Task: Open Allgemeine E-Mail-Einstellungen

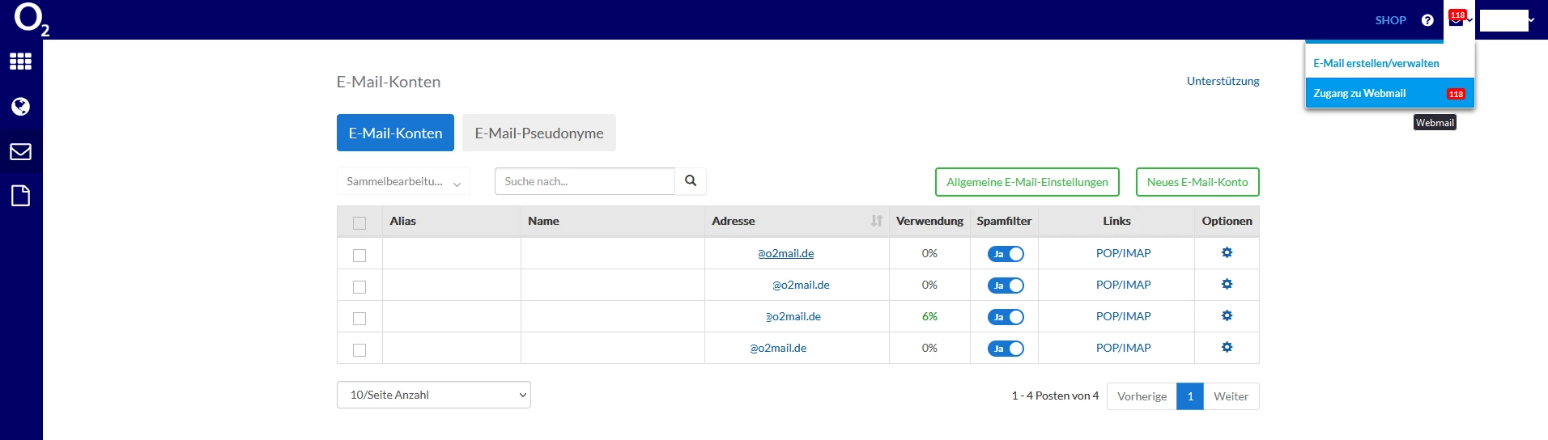Action: click(x=1027, y=182)
